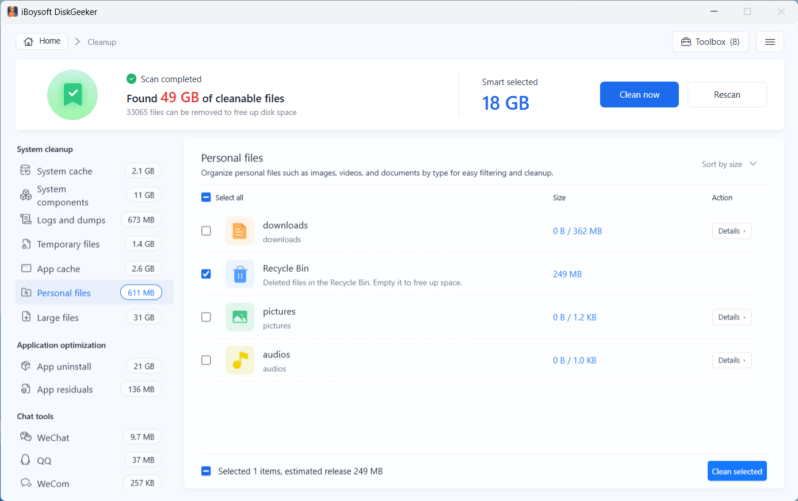Click the System components cubes icon
798x501 pixels.
coord(26,195)
